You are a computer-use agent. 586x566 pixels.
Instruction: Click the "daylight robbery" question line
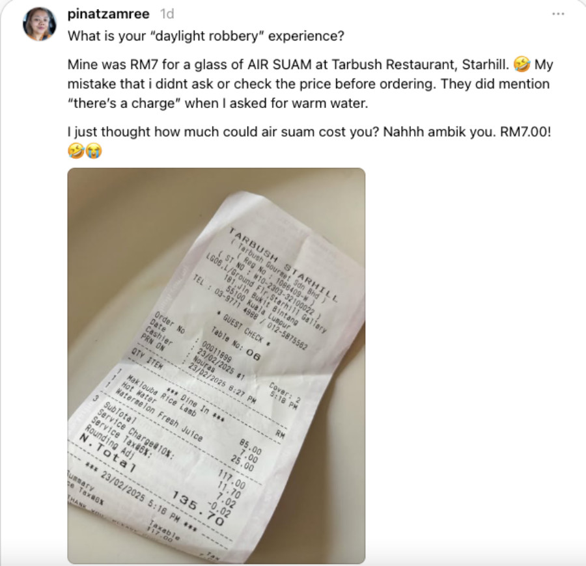pos(206,36)
